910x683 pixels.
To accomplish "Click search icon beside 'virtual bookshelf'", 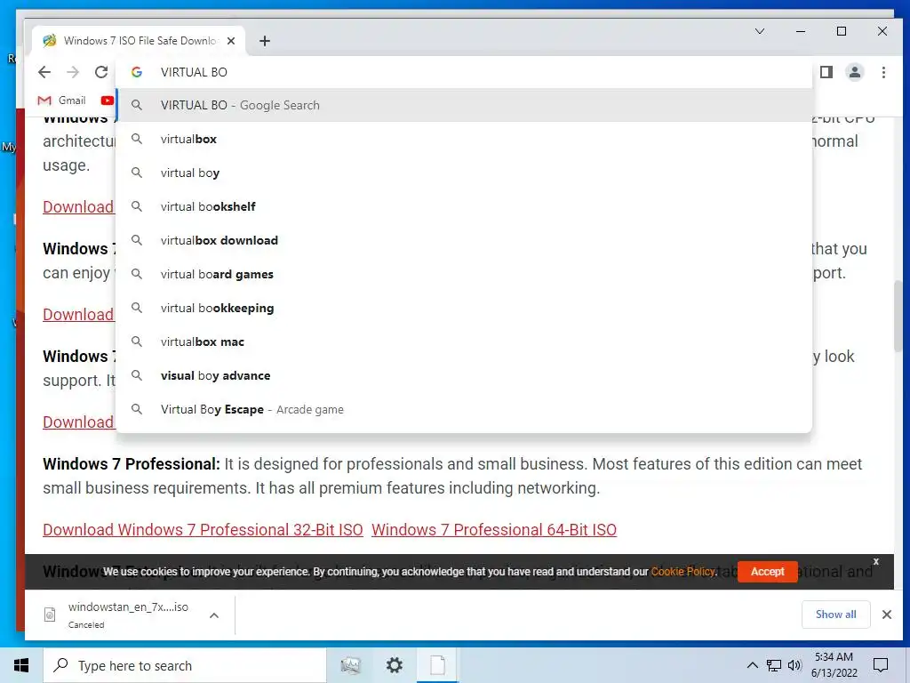I will point(136,206).
